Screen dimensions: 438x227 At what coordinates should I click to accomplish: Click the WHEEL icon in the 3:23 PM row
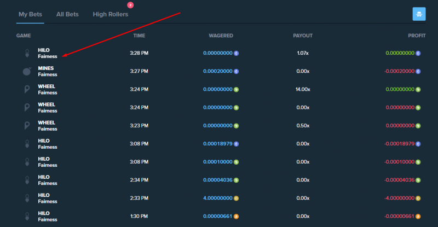pos(27,126)
